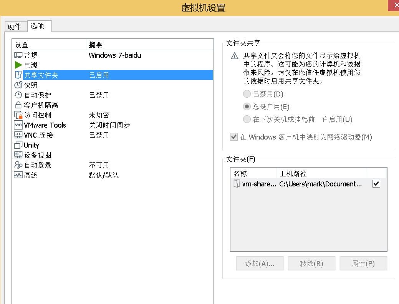Close the 虚拟机设置 dialog
The width and height of the screenshot is (399, 304).
[x=394, y=5]
